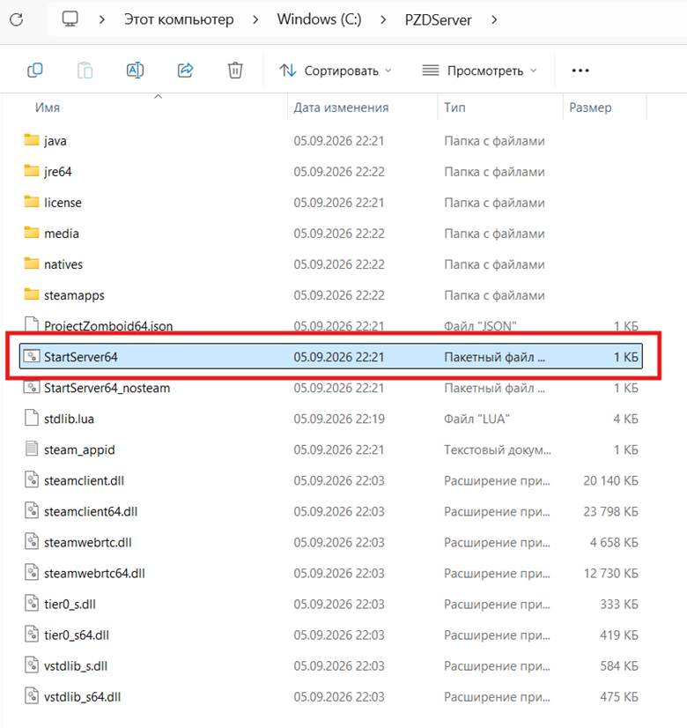Select the StartServer64_nosteam batch file
The height and width of the screenshot is (728, 687).
click(x=330, y=388)
